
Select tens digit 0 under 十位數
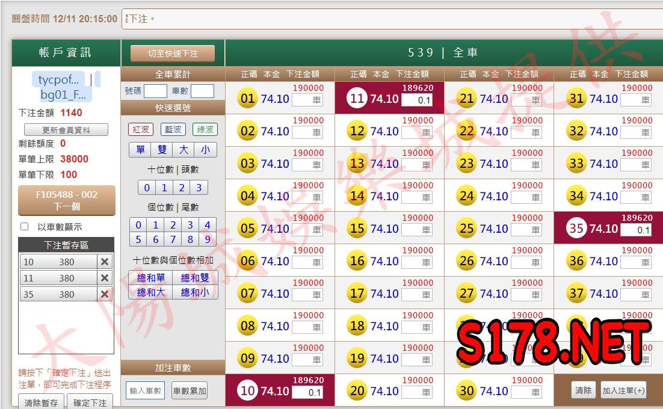click(147, 188)
